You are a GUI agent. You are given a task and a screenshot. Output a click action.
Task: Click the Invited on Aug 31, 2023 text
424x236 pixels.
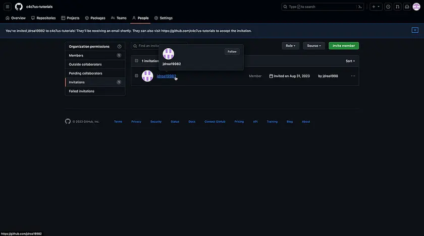pos(292,76)
